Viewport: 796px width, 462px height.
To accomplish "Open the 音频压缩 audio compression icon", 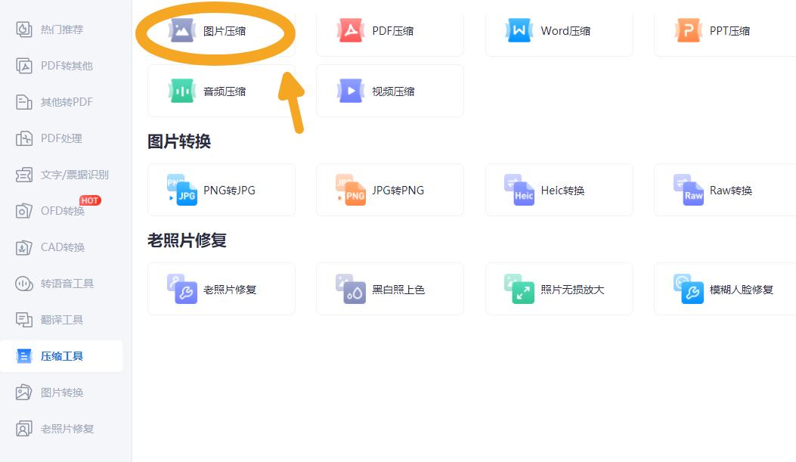I will click(x=181, y=91).
